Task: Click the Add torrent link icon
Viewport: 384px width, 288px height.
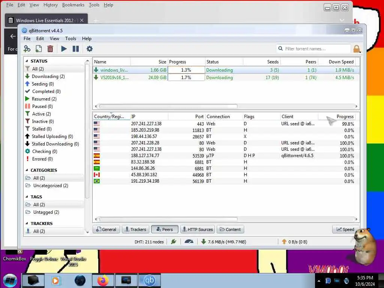Action: (27, 49)
